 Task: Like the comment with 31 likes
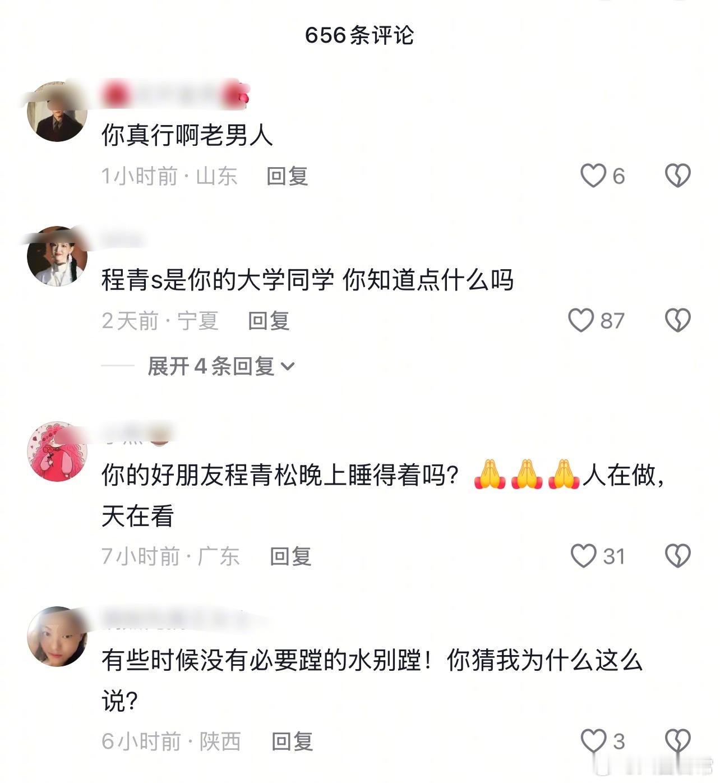(583, 556)
